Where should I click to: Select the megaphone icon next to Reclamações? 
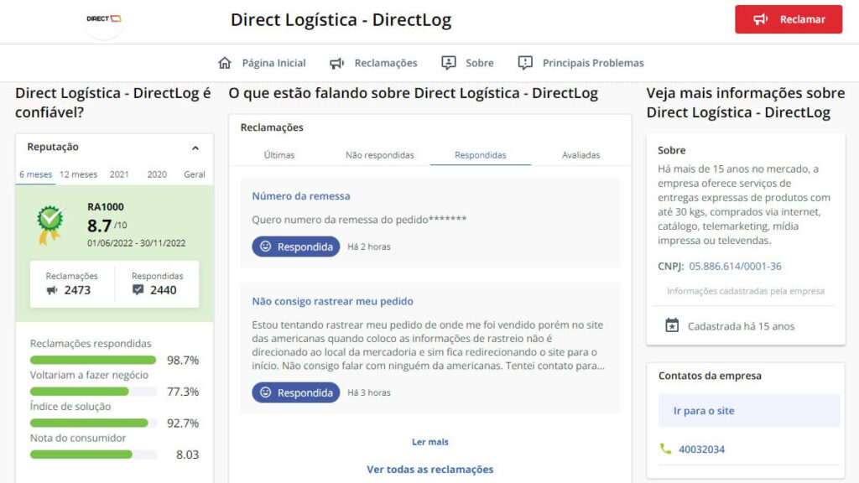[336, 62]
